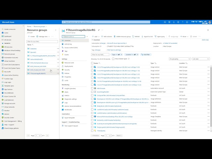Screen dimensions: 212x159
Task: Click the Add filter button
Action: tap(146, 55)
